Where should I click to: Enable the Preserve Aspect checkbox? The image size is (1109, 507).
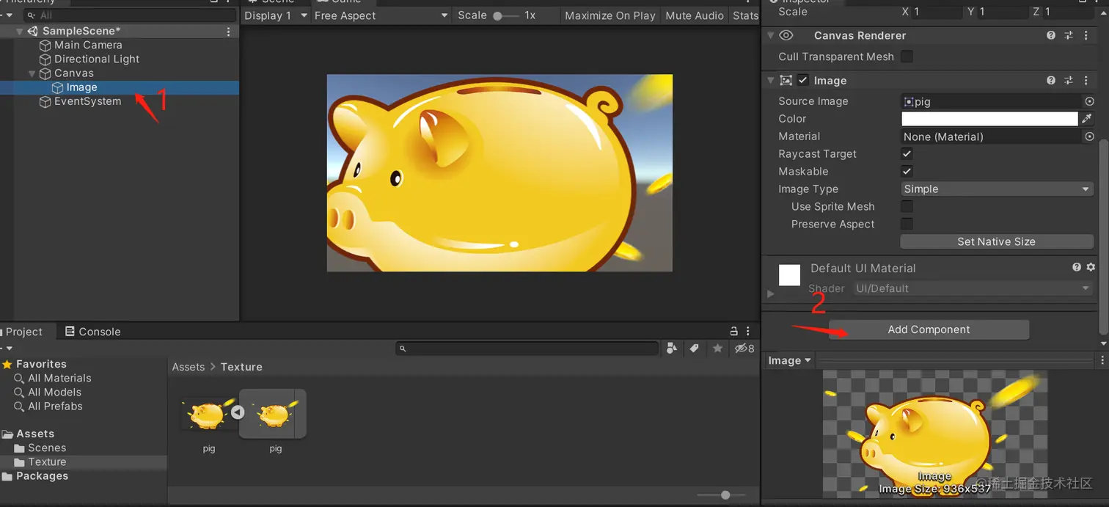(907, 225)
